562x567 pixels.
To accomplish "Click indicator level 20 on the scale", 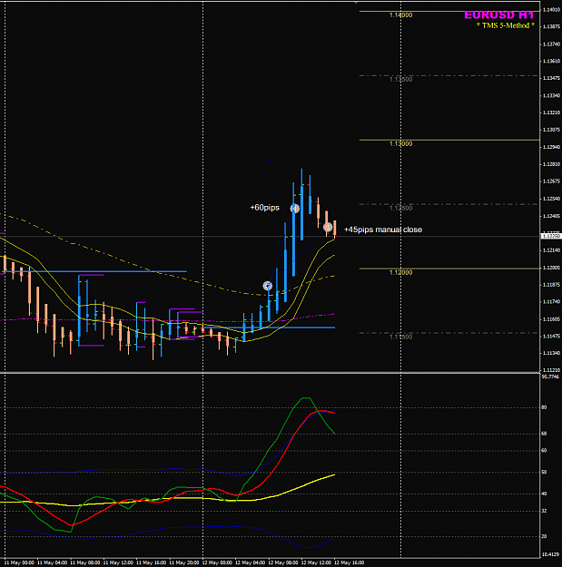I will [x=544, y=537].
